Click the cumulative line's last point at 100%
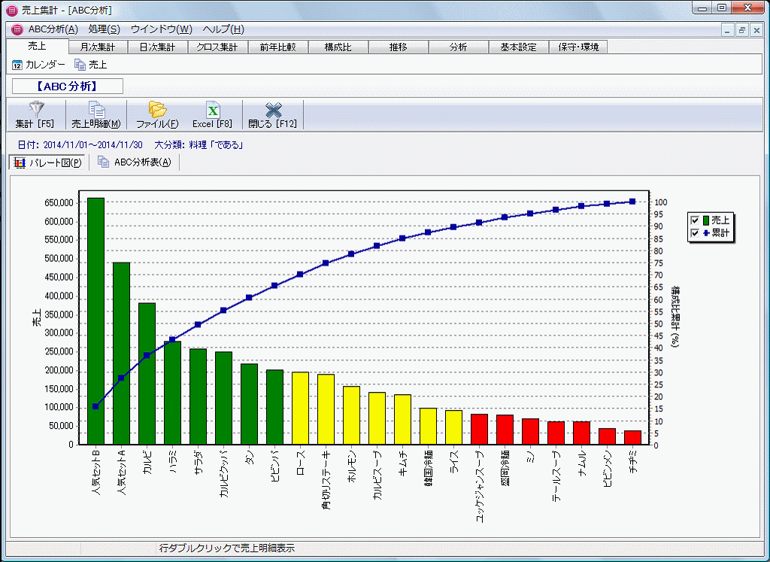The image size is (770, 562). [632, 202]
